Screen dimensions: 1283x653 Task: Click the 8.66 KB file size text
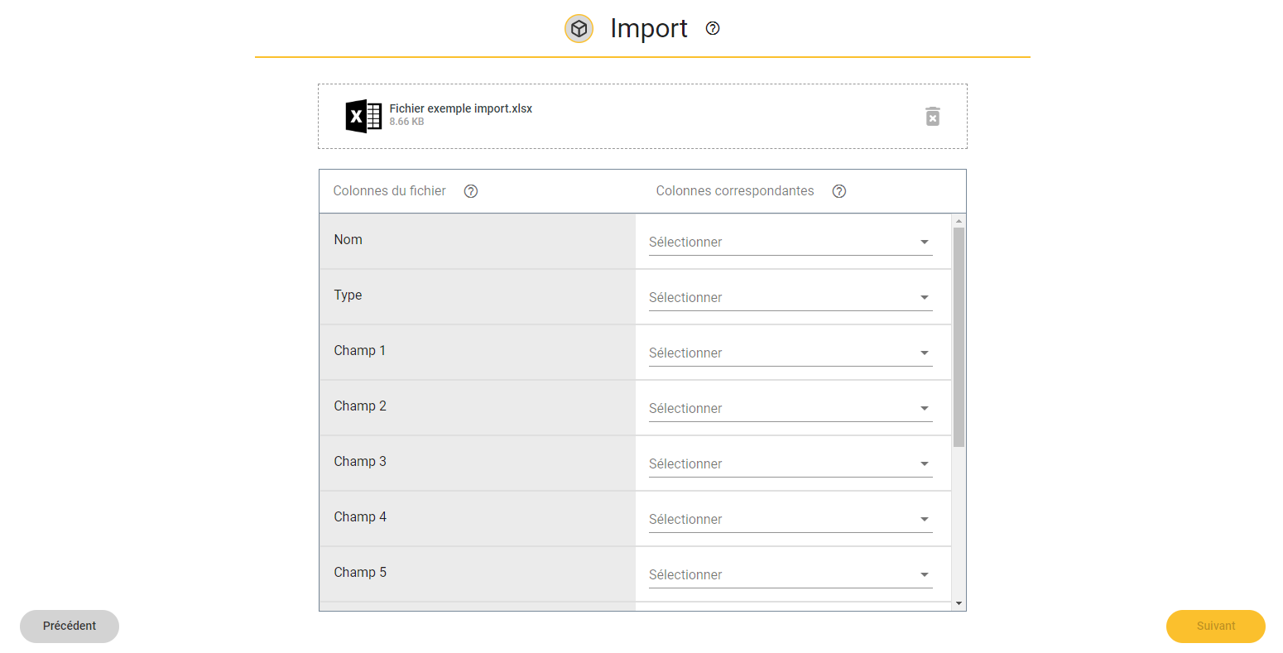pos(407,122)
